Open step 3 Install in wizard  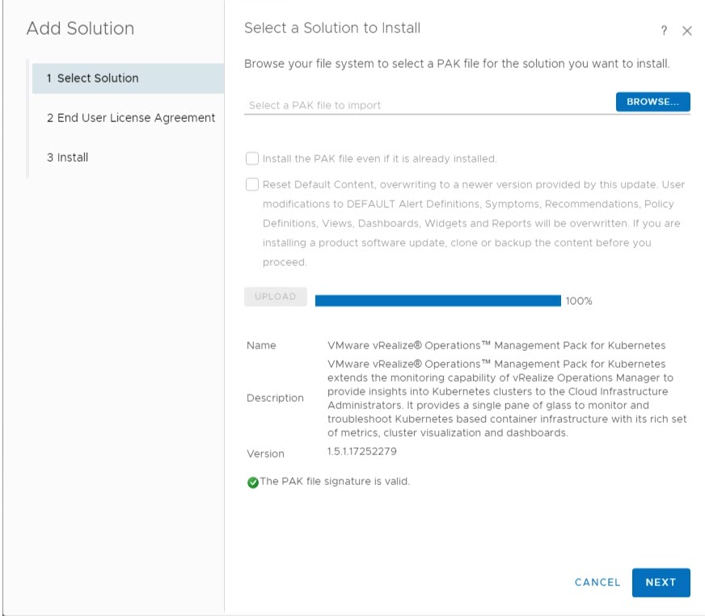(x=67, y=158)
